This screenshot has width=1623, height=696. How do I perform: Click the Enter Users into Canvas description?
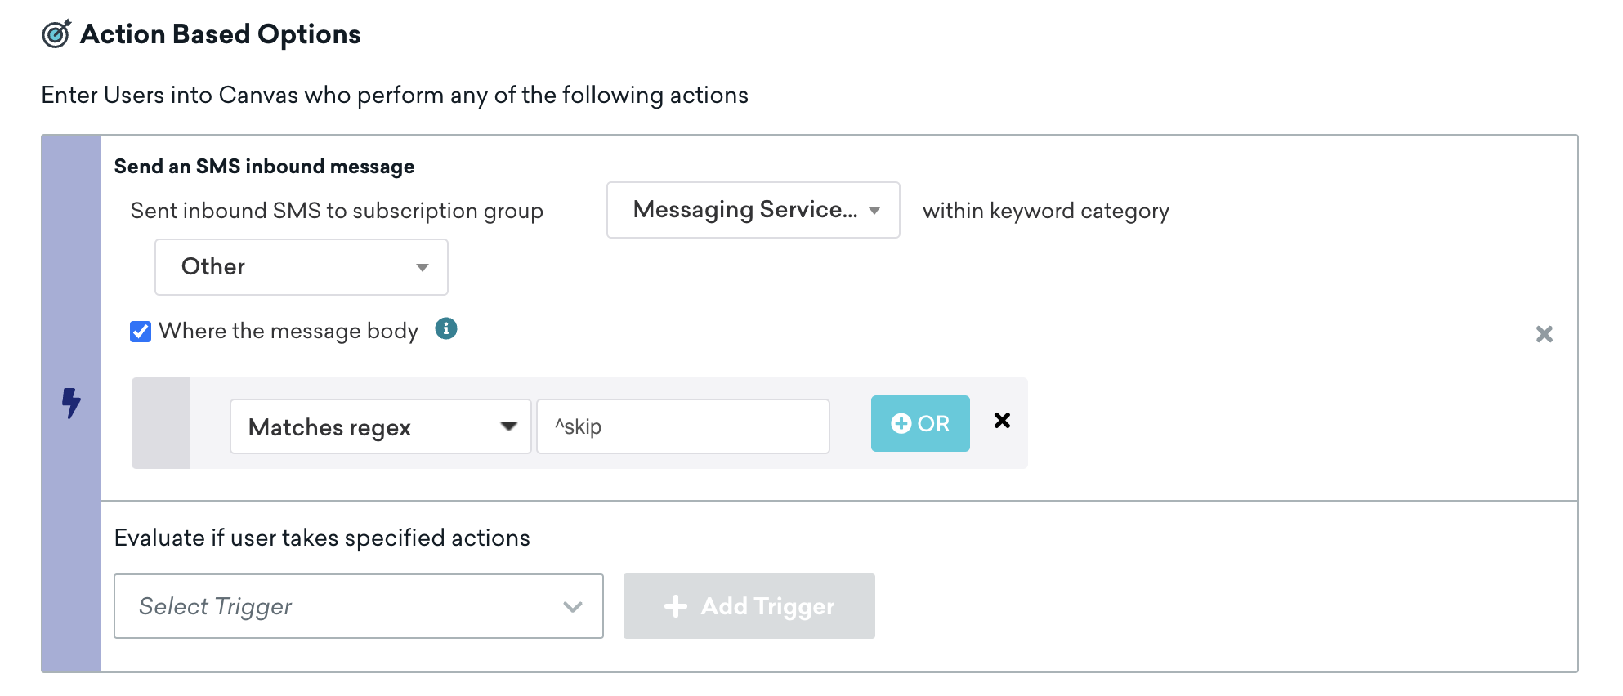pyautogui.click(x=395, y=96)
